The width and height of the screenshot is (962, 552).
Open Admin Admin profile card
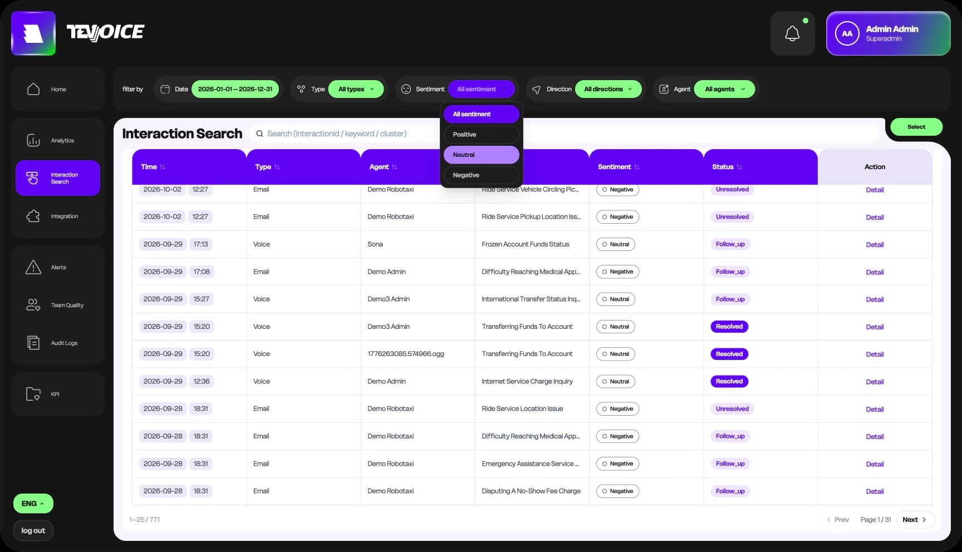tap(889, 33)
